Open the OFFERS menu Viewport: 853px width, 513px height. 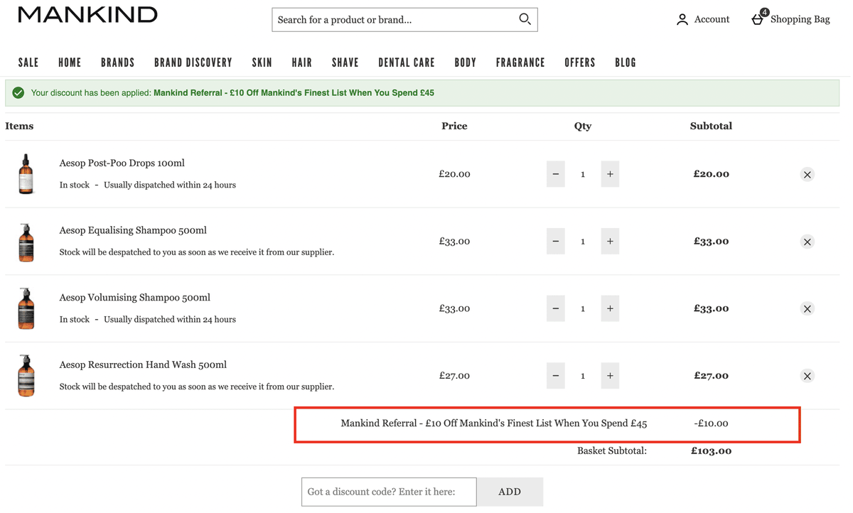580,63
